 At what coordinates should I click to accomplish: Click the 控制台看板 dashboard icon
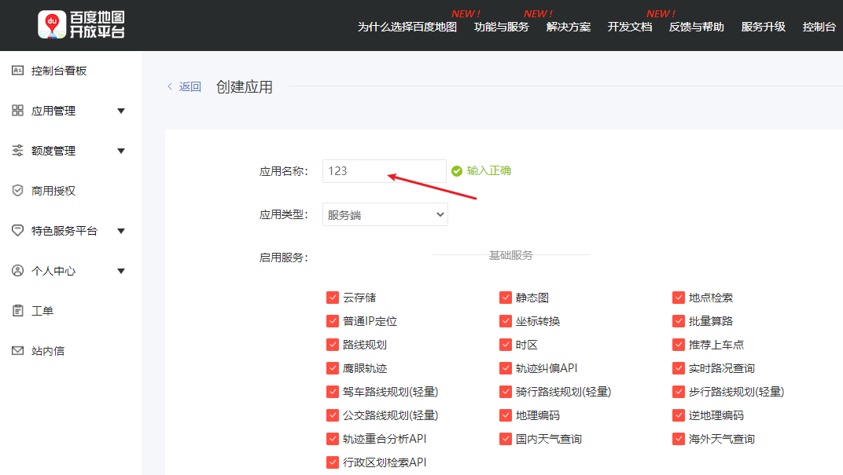tap(18, 71)
